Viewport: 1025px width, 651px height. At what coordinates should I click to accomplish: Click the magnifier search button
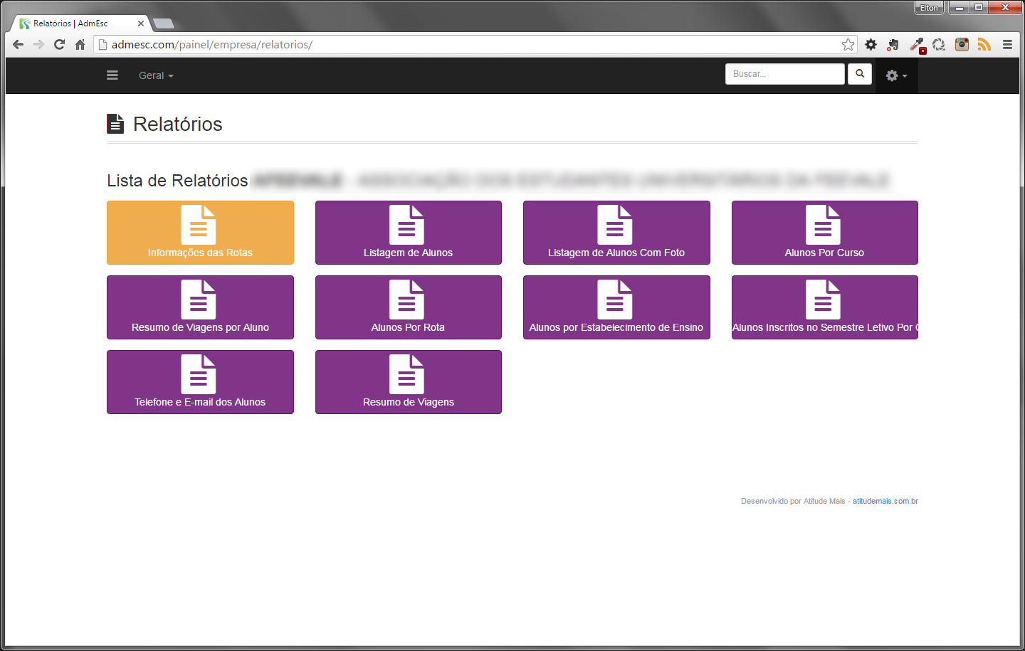point(860,74)
